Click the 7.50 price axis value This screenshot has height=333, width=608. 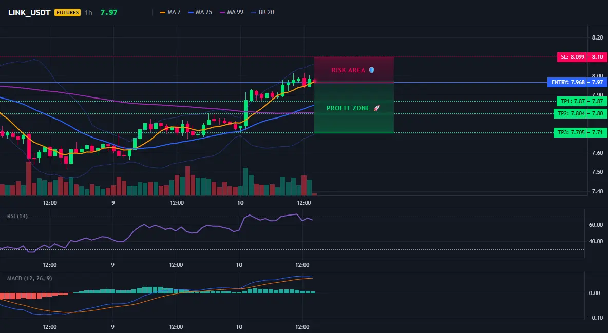(598, 172)
